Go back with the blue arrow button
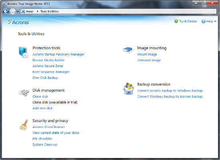Image resolution: width=220 pixels, height=160 pixels. click(x=6, y=11)
